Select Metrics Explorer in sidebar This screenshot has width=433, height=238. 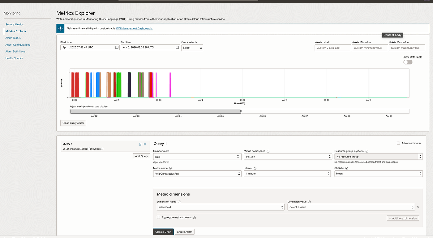click(x=16, y=31)
